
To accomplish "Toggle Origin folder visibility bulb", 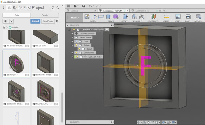I will point(76,41).
